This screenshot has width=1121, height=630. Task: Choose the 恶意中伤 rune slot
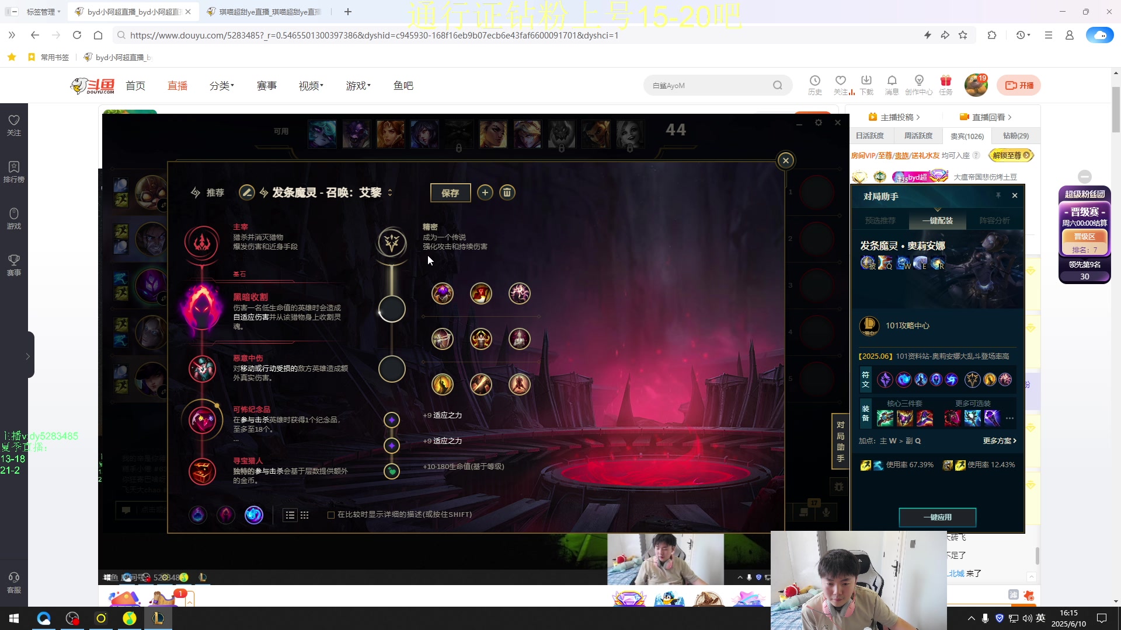(202, 369)
